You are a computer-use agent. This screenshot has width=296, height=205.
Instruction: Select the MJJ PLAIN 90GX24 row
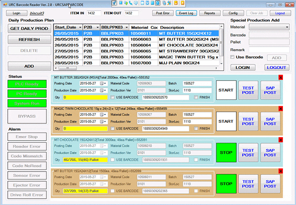click(x=137, y=63)
